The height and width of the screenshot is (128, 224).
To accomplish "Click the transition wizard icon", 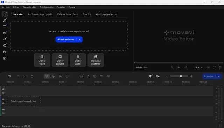I will point(108,76).
